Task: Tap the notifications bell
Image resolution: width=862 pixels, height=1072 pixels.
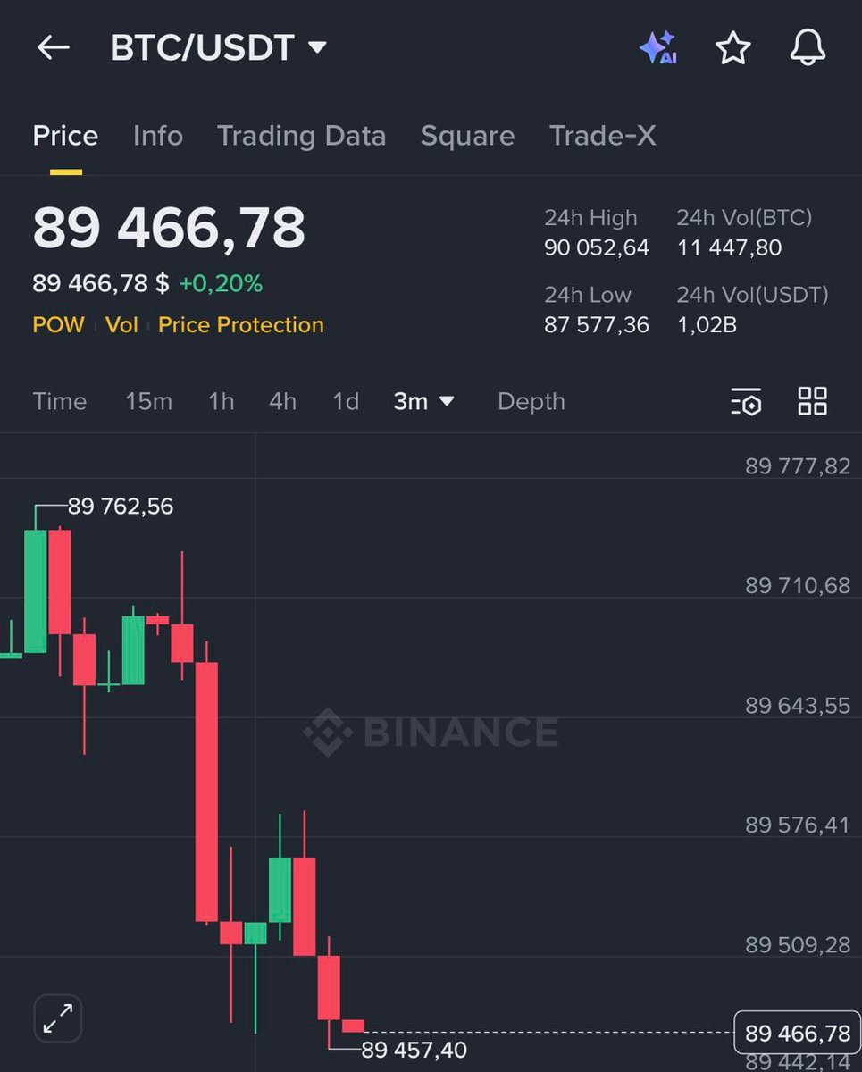Action: tap(807, 49)
